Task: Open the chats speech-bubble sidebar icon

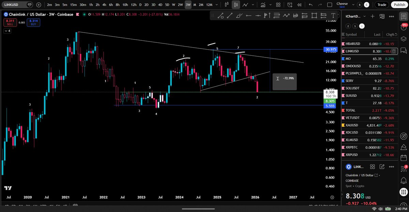Action: coord(404,51)
